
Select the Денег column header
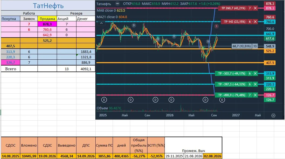(x=86, y=19)
